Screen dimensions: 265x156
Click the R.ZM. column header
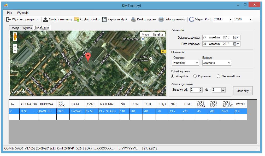[x=136, y=104]
